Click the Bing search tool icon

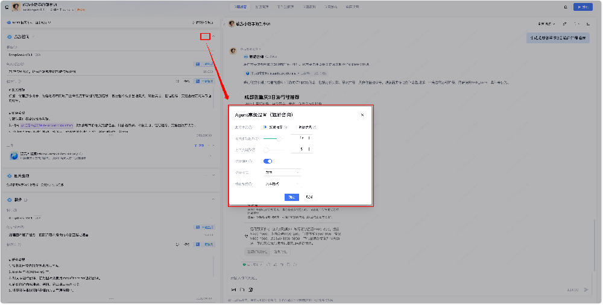(14, 156)
